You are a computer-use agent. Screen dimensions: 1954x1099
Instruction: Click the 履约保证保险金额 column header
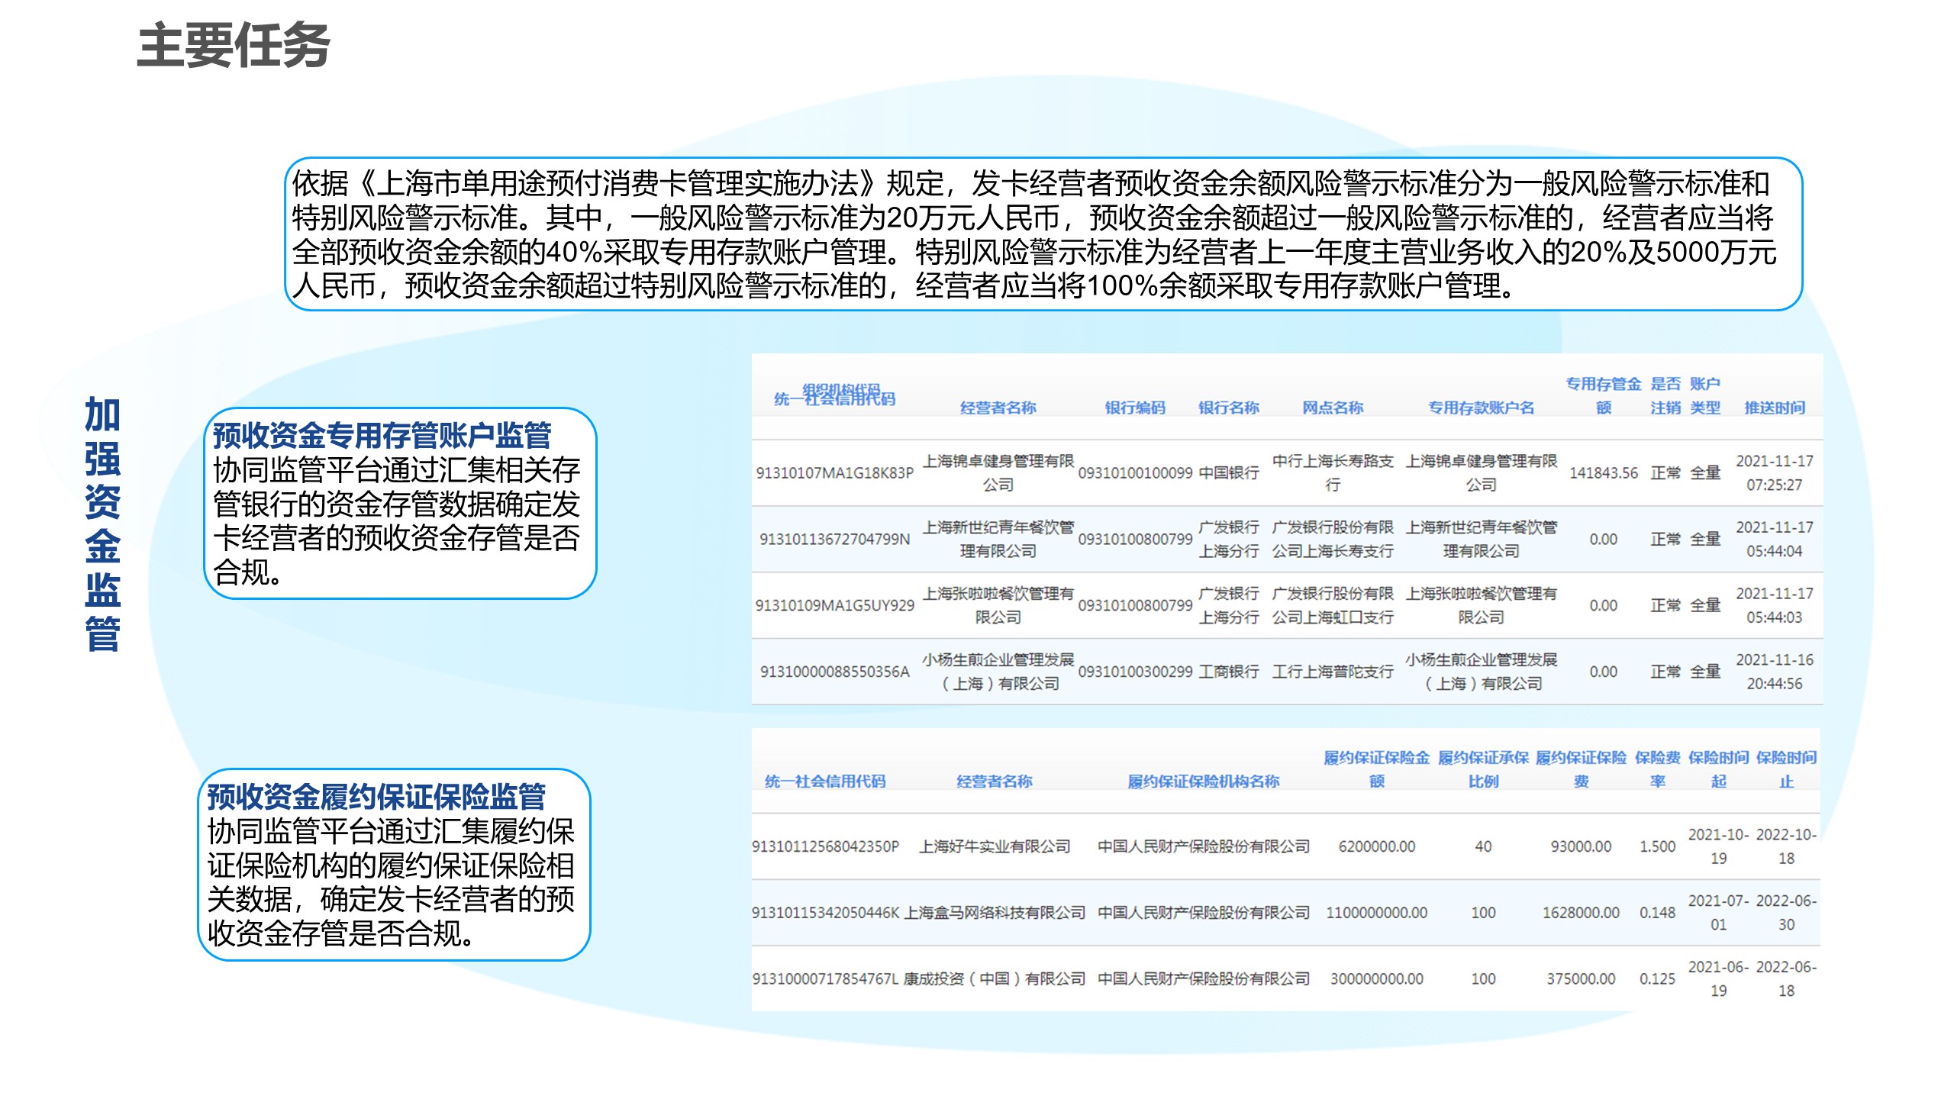pos(1376,769)
